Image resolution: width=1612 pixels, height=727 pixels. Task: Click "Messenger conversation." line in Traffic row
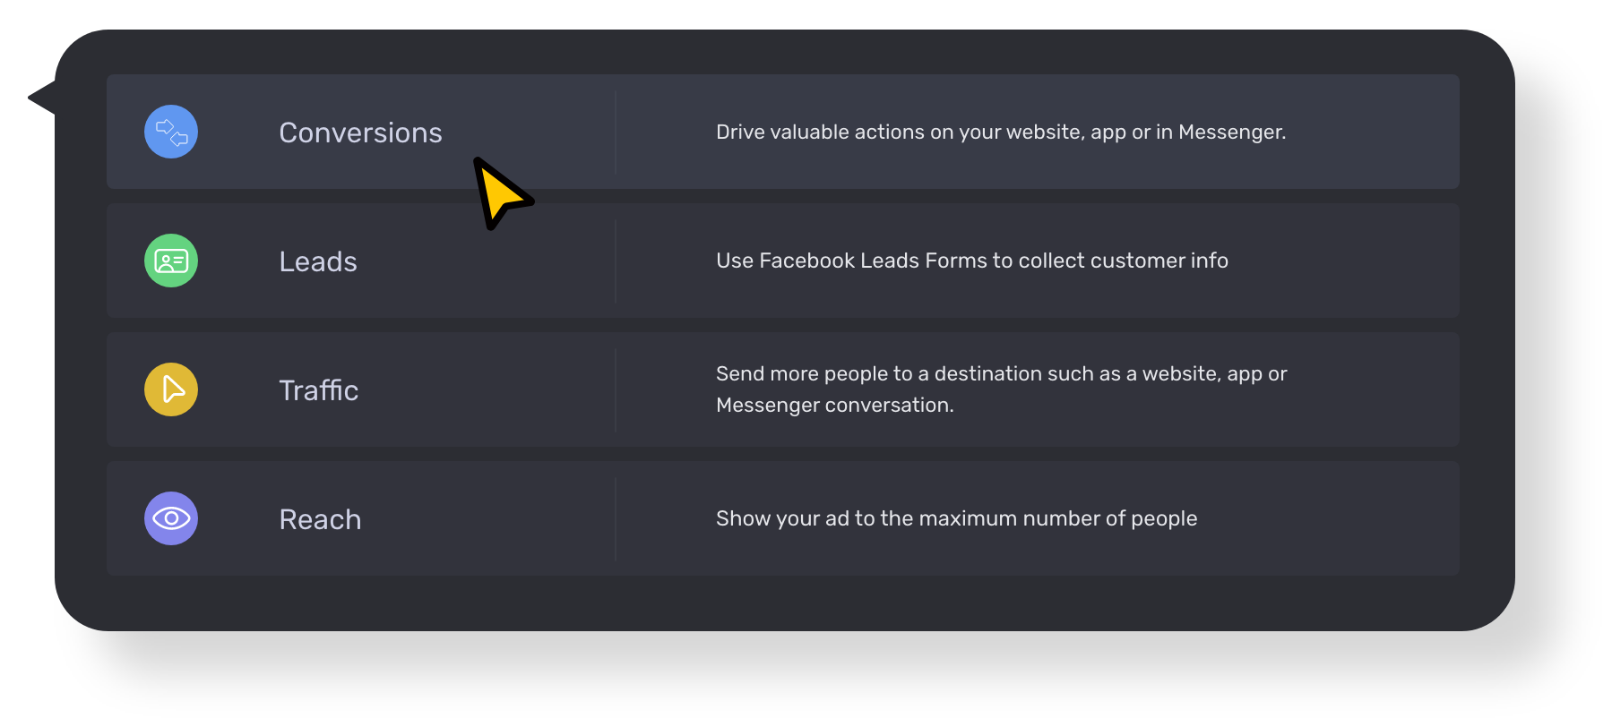click(834, 405)
